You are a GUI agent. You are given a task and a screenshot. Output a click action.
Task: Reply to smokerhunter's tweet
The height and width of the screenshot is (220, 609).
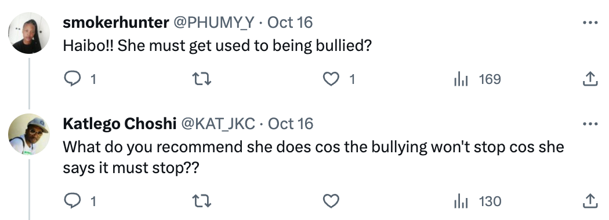pyautogui.click(x=79, y=79)
